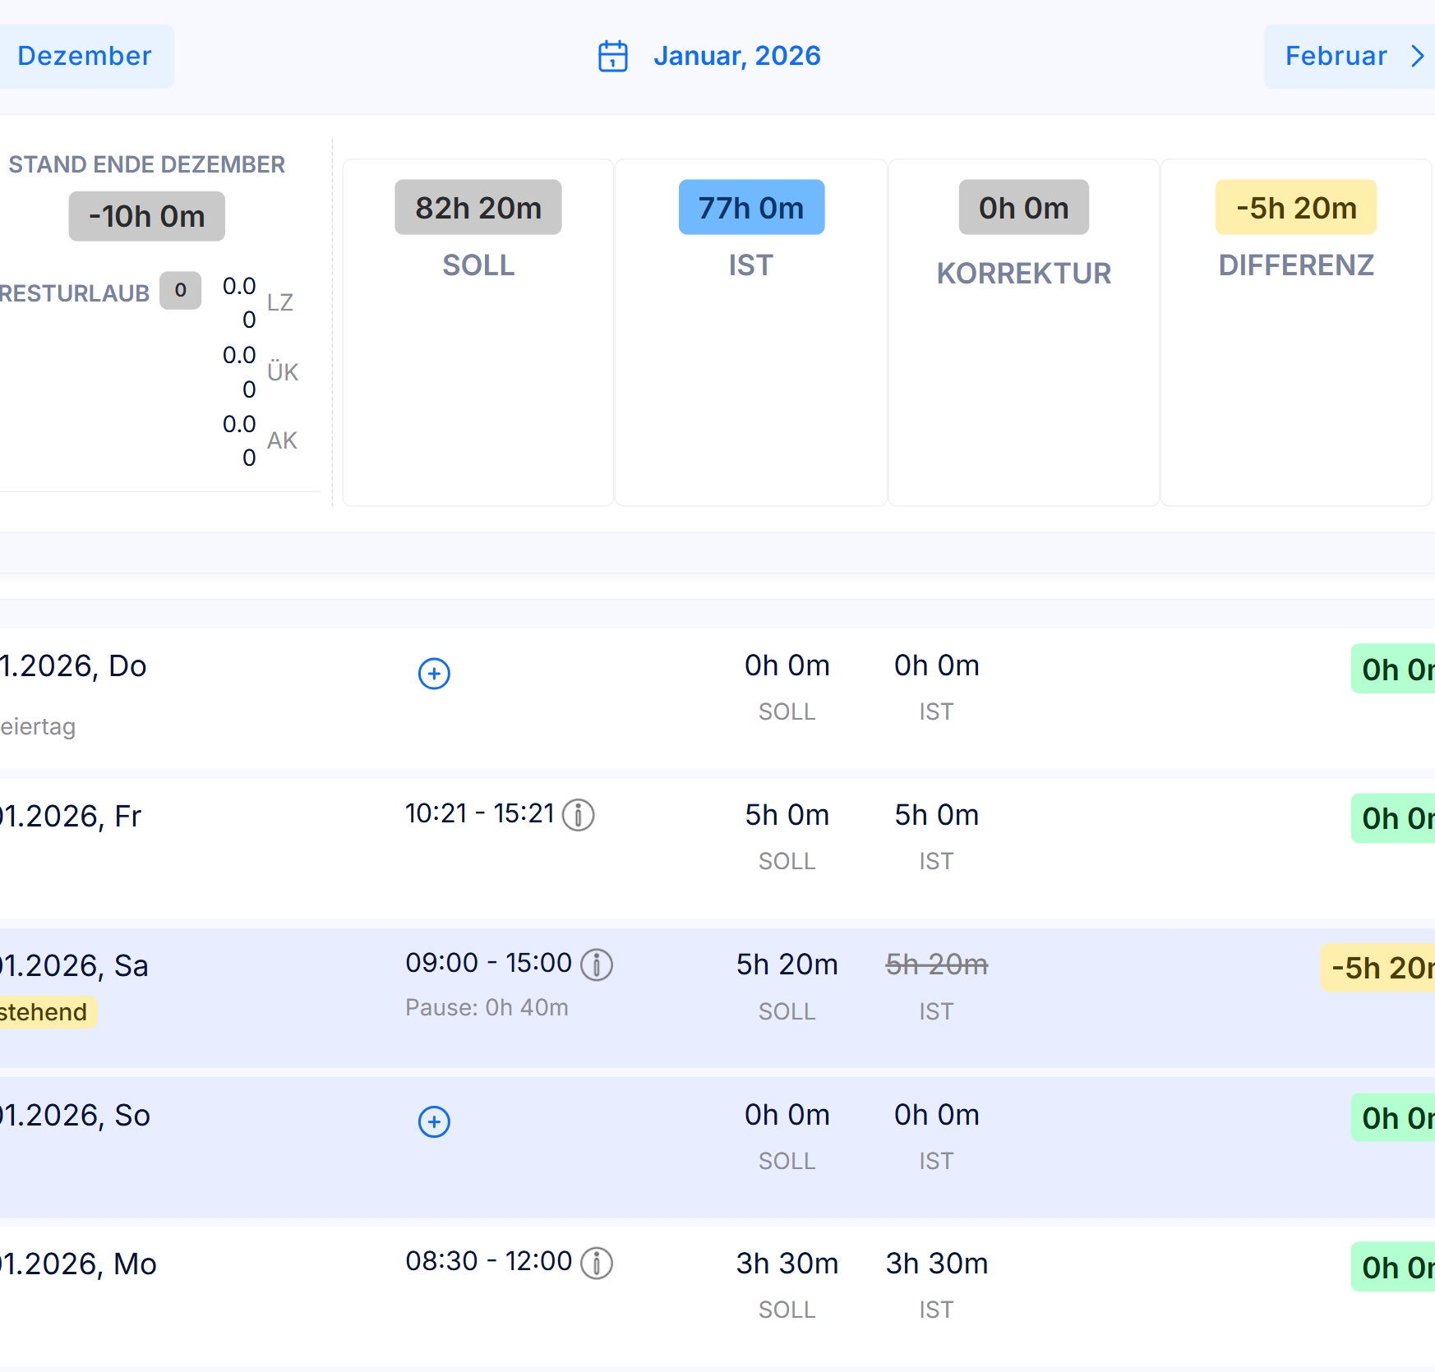This screenshot has height=1372, width=1435.
Task: Show info for the 09:00 - 15:00 entry
Action: 597,965
